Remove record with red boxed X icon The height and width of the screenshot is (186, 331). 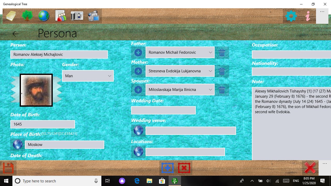tap(184, 168)
